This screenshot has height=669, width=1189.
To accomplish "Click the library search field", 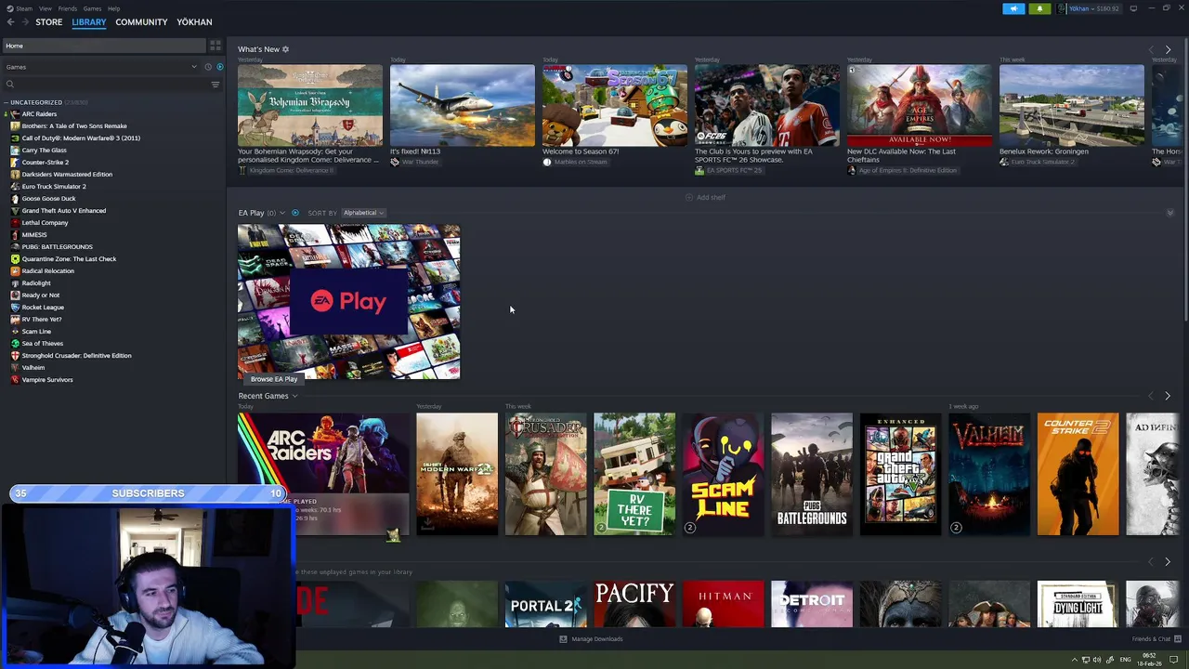I will (x=106, y=85).
